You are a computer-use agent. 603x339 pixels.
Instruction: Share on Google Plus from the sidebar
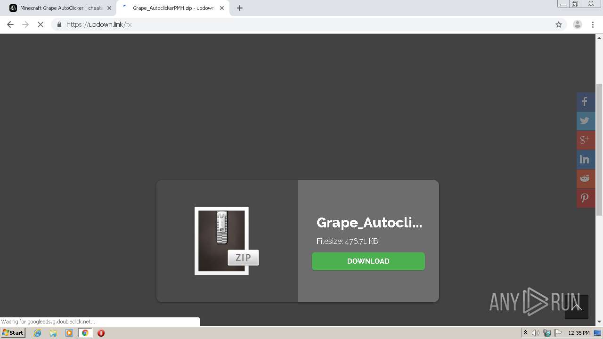click(x=586, y=140)
